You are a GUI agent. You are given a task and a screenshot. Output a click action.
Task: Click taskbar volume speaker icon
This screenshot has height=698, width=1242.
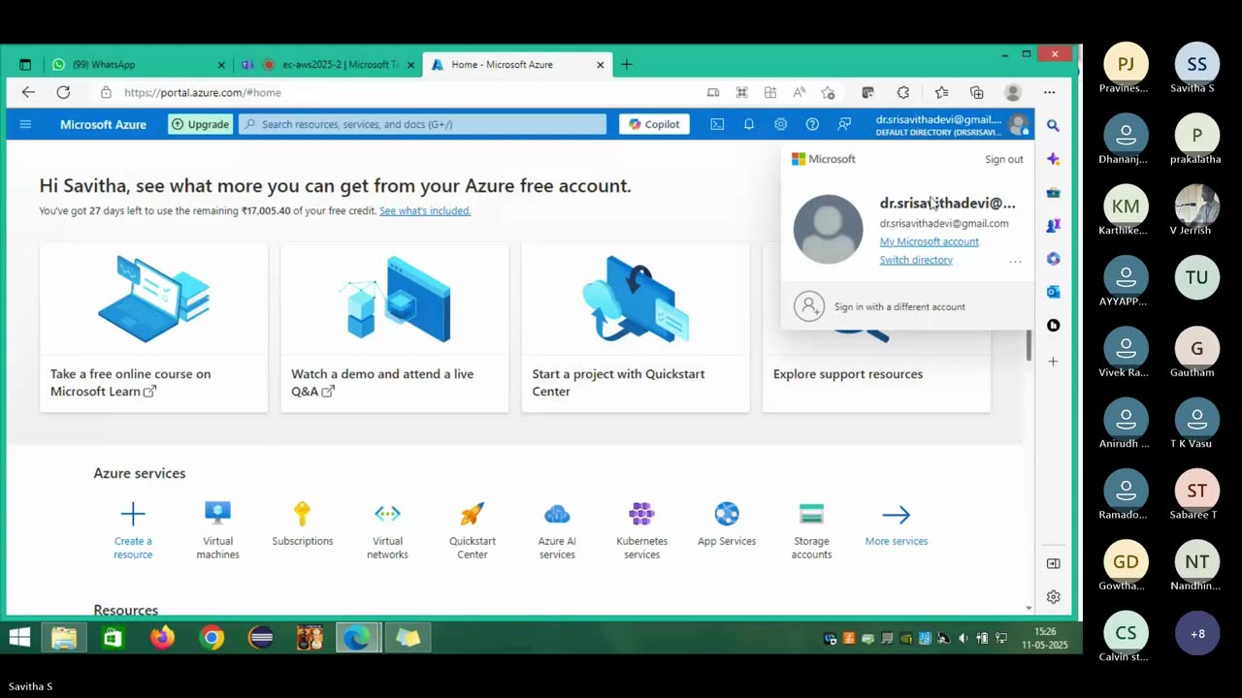963,638
